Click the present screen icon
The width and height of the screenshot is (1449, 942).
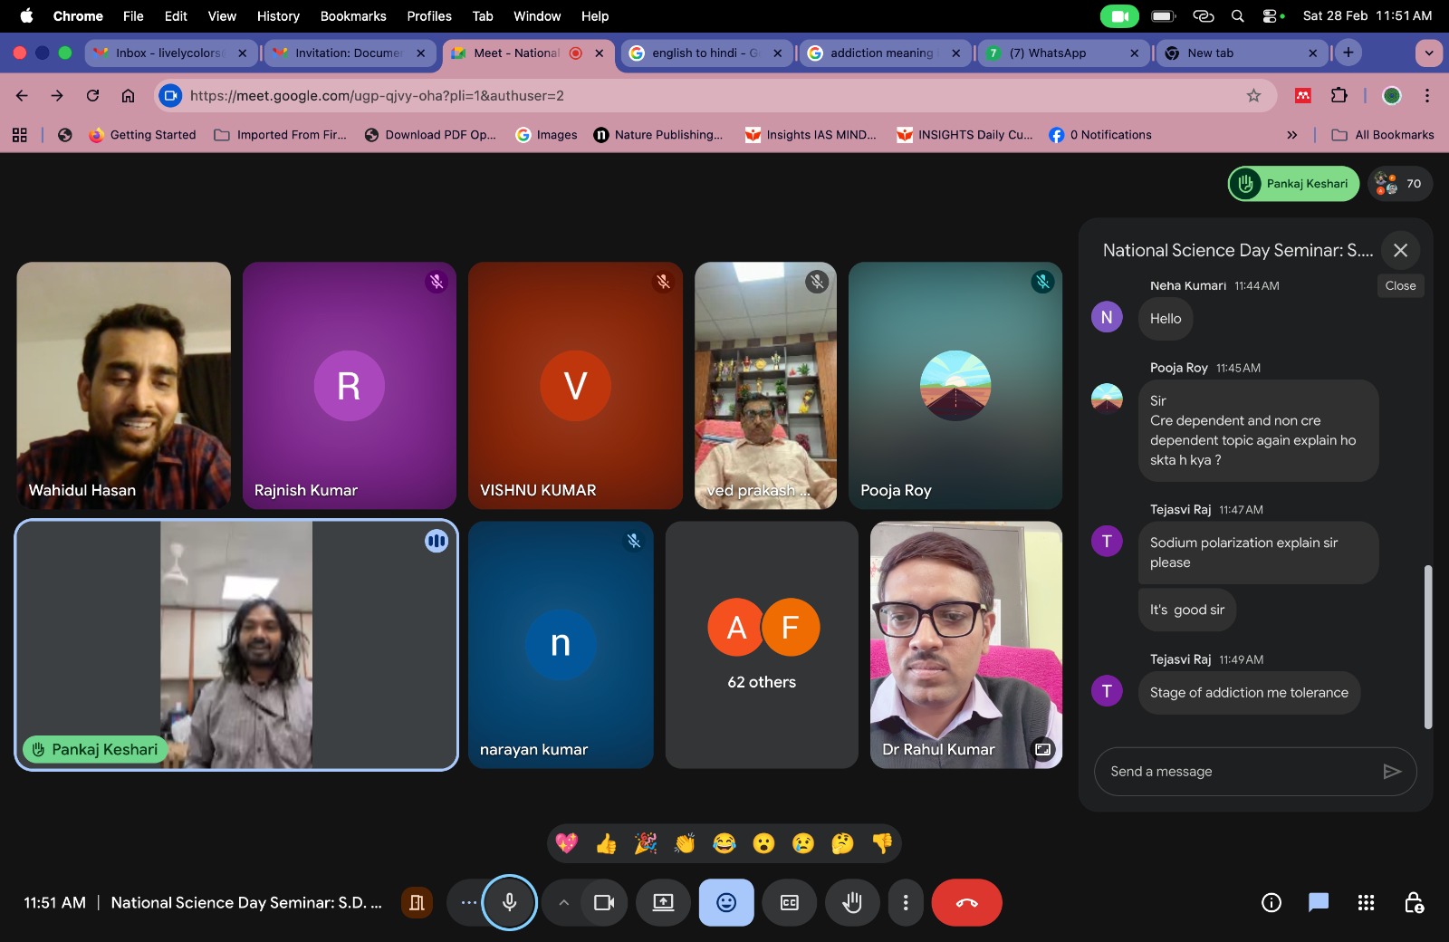(663, 903)
